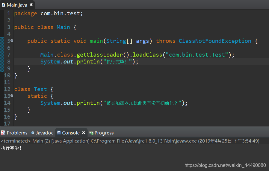Click the console output text 执行完毕
269x171 pixels.
[11, 148]
